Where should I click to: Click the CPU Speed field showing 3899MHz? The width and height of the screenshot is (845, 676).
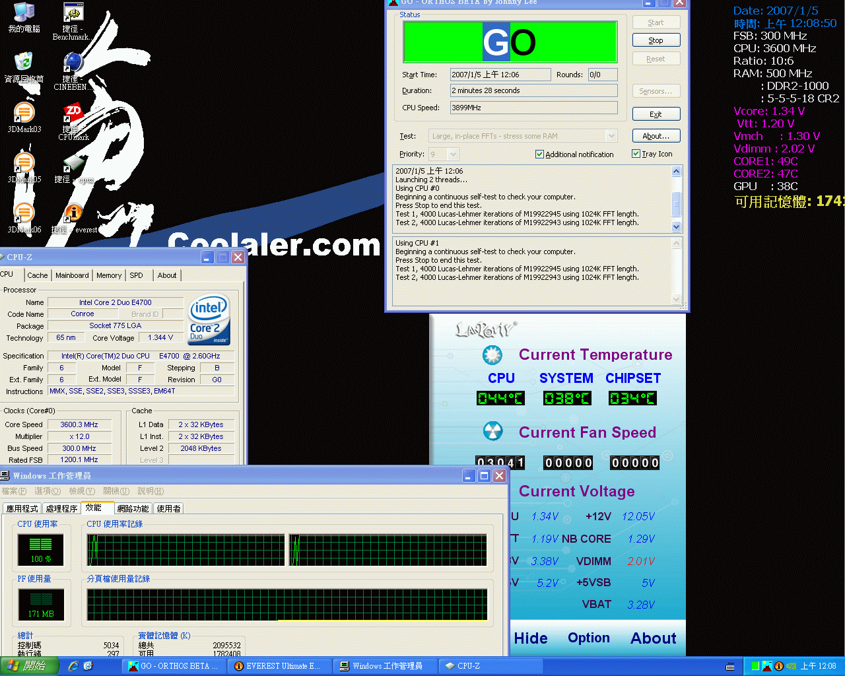(533, 108)
